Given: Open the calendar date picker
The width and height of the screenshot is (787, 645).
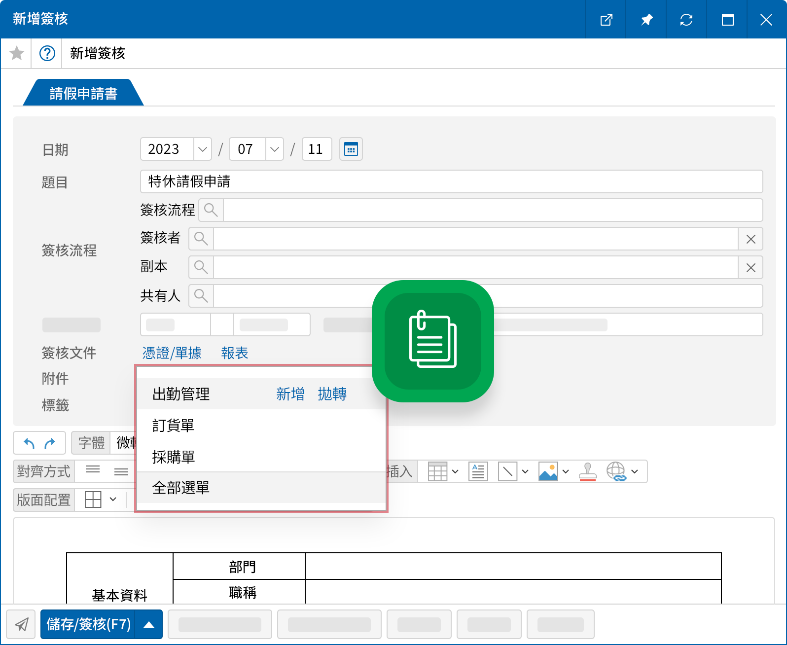Looking at the screenshot, I should [351, 149].
